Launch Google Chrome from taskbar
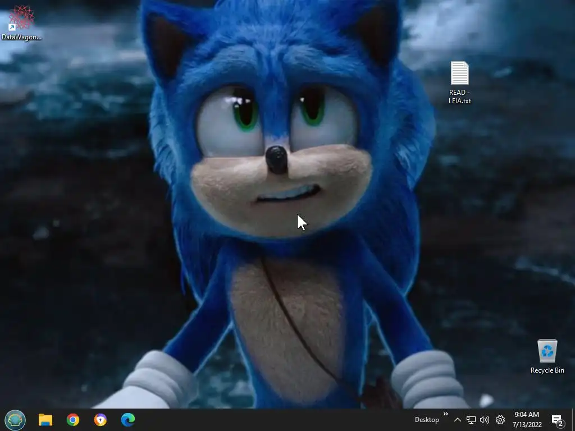The height and width of the screenshot is (431, 575). [x=73, y=420]
